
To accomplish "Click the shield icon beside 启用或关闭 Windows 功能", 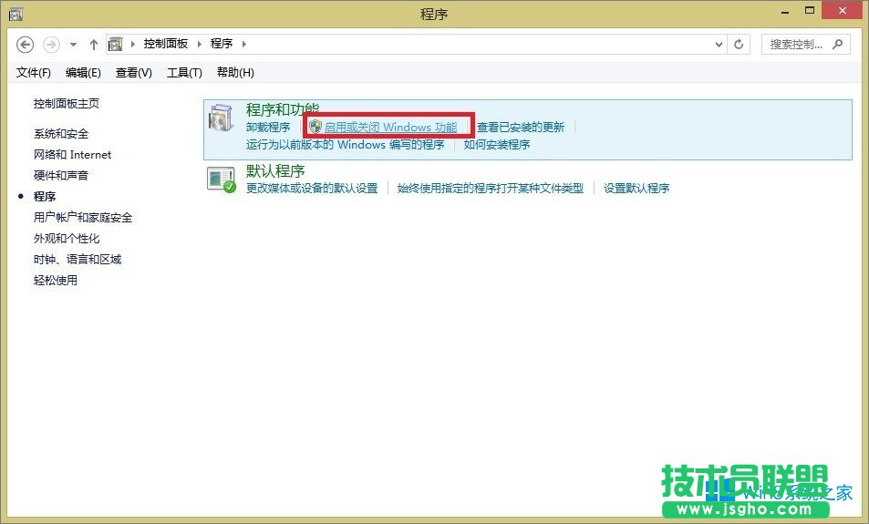I will tap(316, 127).
